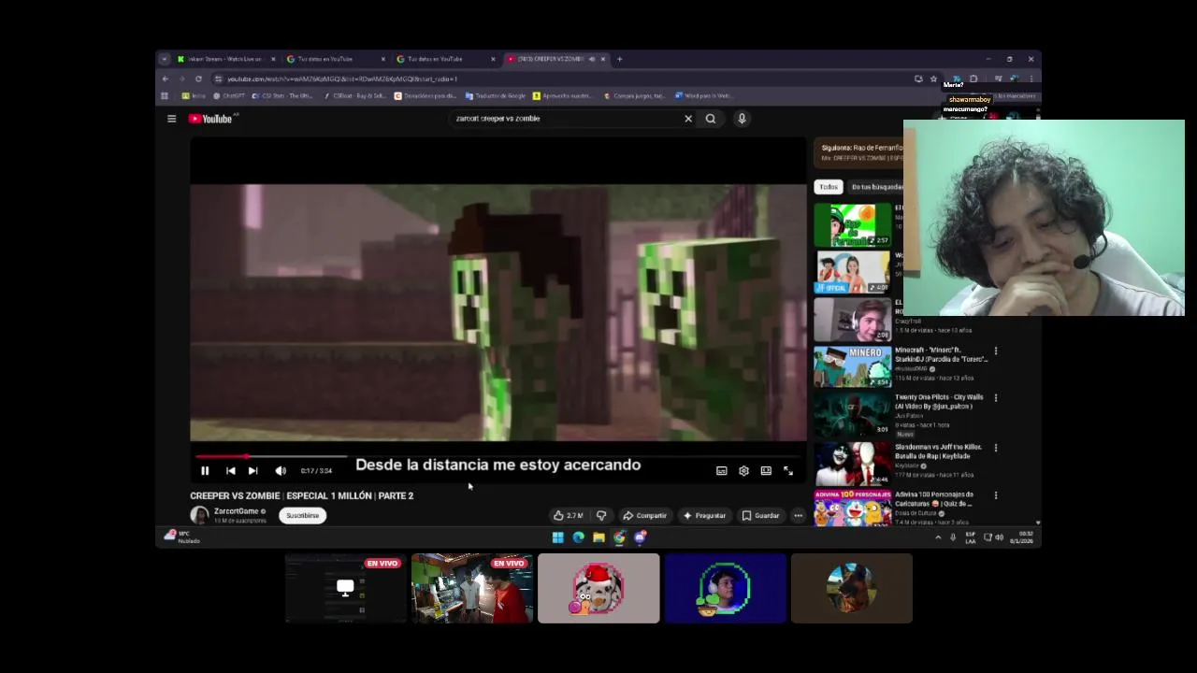The image size is (1197, 673).
Task: Open Adivina 100 Personajes video thumbnail
Action: pos(852,508)
